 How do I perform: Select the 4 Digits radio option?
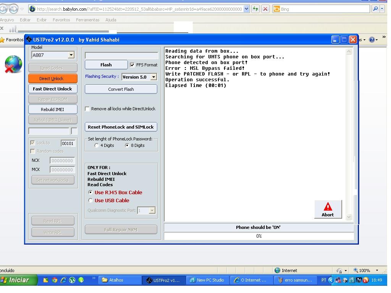97,145
